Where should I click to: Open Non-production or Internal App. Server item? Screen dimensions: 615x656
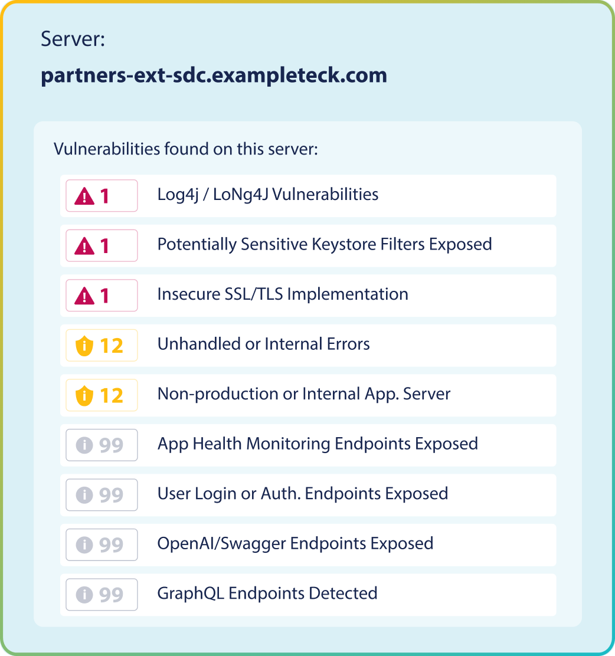tap(304, 394)
